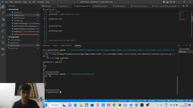Image resolution: width=193 pixels, height=108 pixels.
Task: Maximize the panel with the chevron-up icon
Action: [187, 45]
